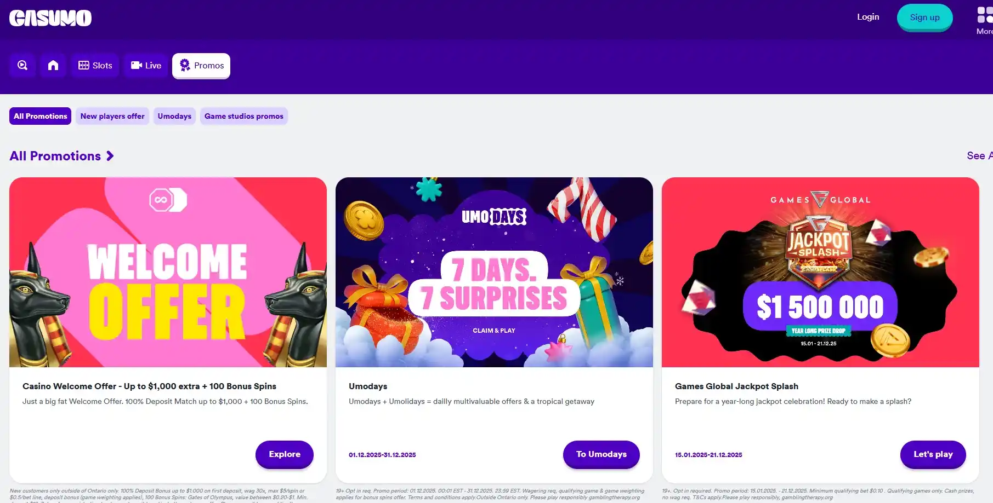Go to the Home icon
993x503 pixels.
(53, 66)
